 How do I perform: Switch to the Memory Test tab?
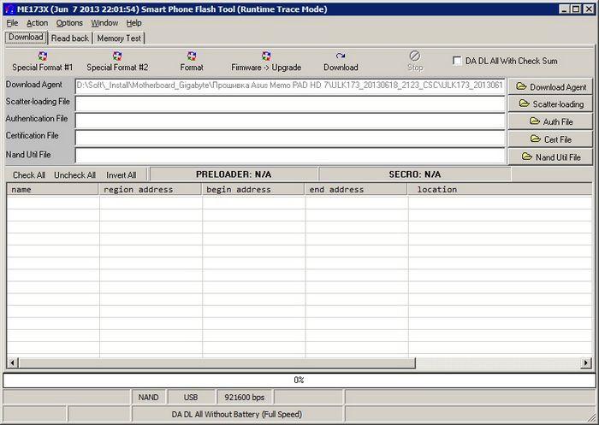tap(119, 38)
